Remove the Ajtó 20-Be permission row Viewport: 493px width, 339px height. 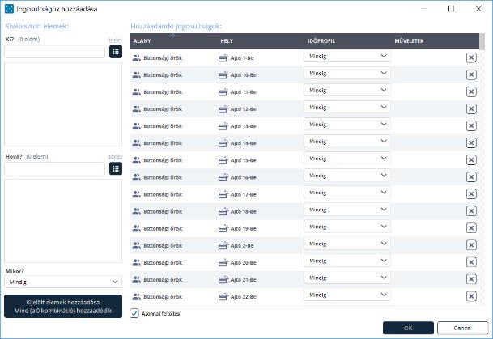tap(471, 262)
